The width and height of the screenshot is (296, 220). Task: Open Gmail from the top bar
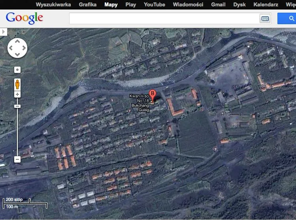218,5
